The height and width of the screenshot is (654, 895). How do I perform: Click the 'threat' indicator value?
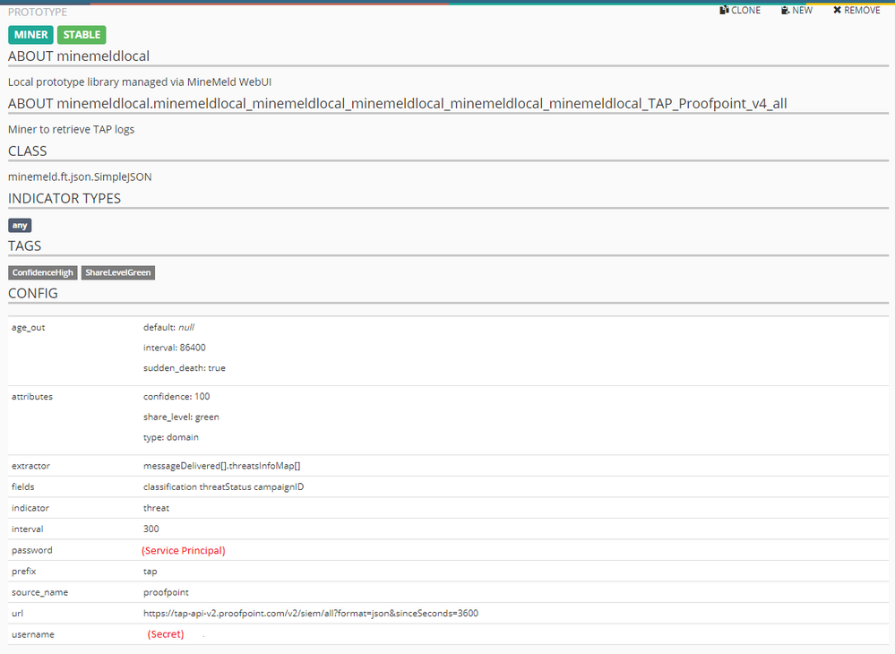157,508
